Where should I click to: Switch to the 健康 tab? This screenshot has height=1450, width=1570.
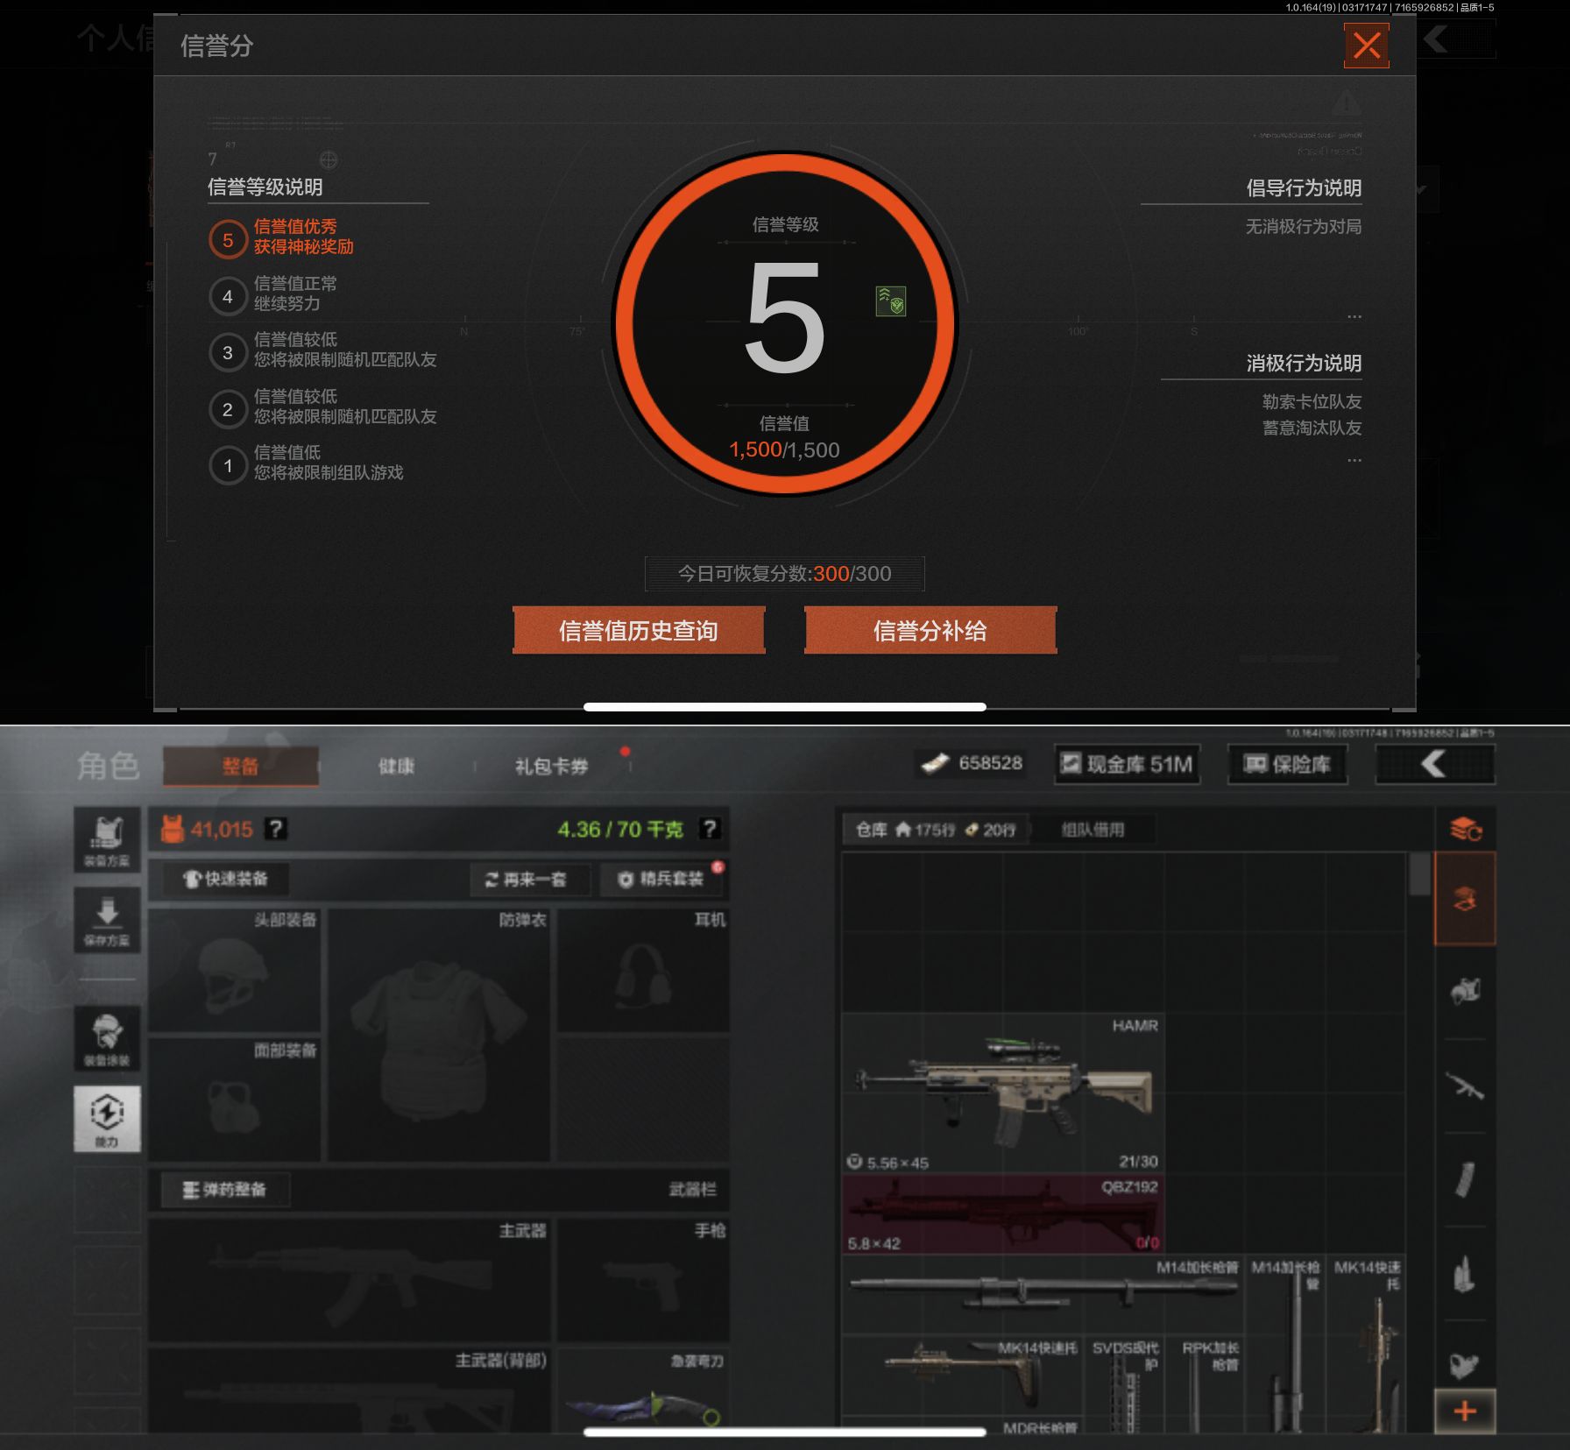click(396, 767)
